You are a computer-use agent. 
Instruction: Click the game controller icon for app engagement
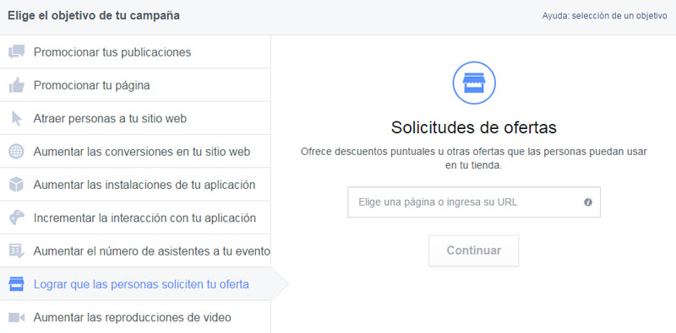click(16, 218)
